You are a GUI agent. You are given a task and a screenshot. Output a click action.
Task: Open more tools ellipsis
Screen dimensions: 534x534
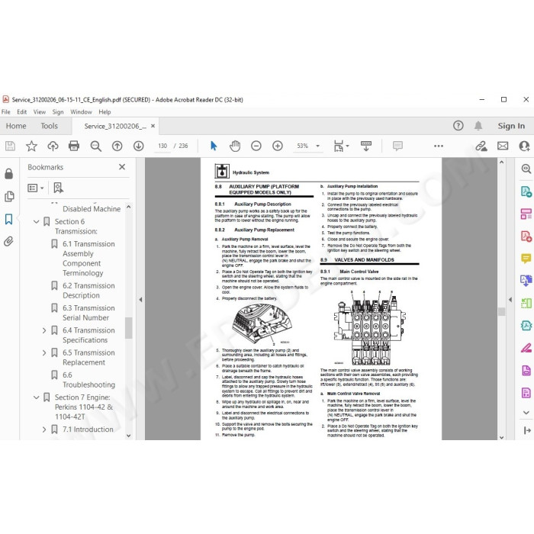(439, 146)
